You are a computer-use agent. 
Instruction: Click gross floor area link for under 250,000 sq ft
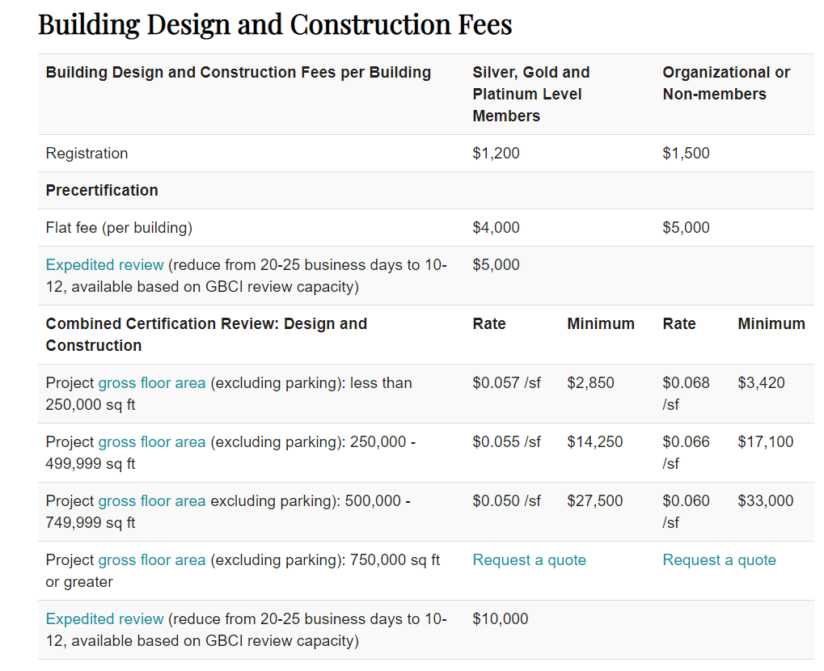[151, 383]
